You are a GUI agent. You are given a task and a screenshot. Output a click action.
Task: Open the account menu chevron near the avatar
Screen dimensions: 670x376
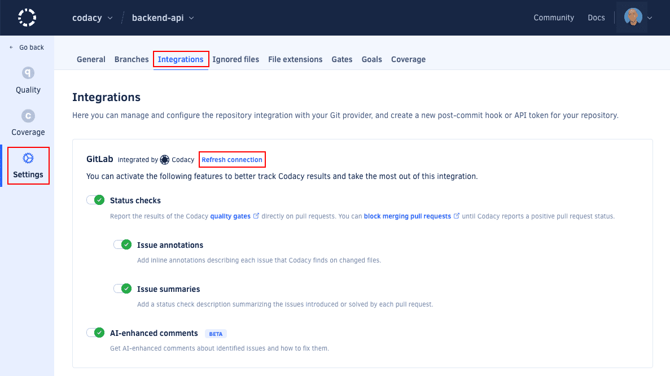point(650,18)
